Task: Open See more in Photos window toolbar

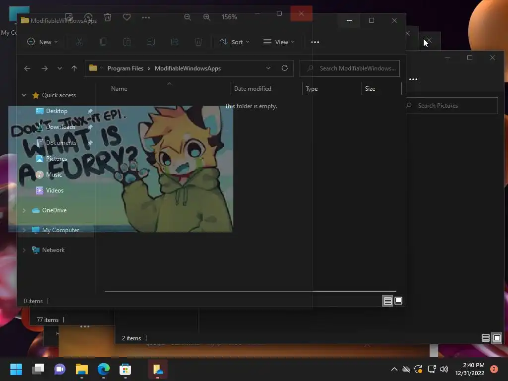Action: (146, 17)
